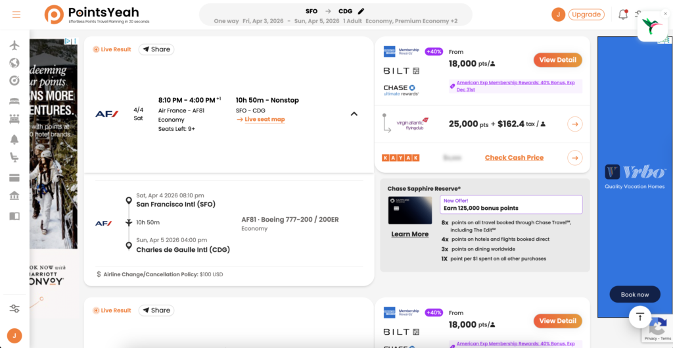View Detail for first 18,000 pts offer
Viewport: 673px width, 348px height.
pyautogui.click(x=557, y=60)
